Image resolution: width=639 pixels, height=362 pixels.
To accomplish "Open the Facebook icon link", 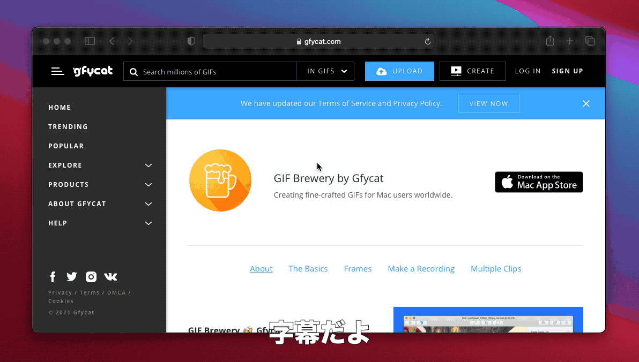I will 53,276.
